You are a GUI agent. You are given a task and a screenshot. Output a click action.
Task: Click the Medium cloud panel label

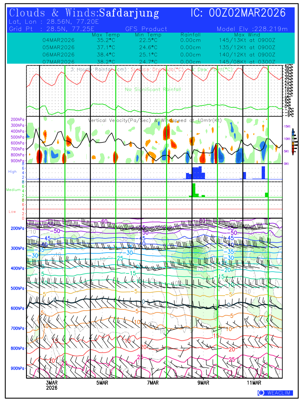pyautogui.click(x=14, y=190)
